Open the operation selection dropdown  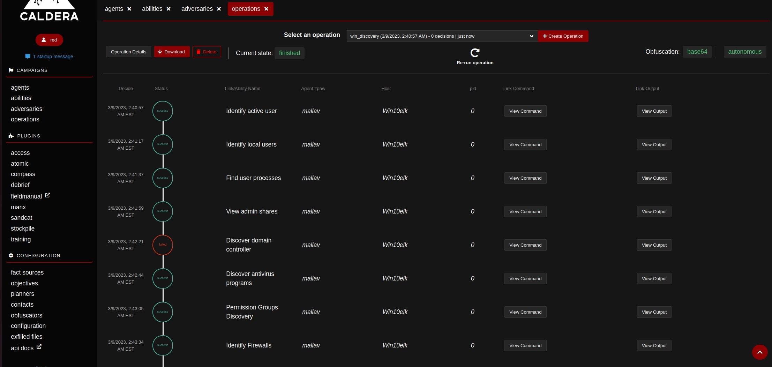pos(442,36)
